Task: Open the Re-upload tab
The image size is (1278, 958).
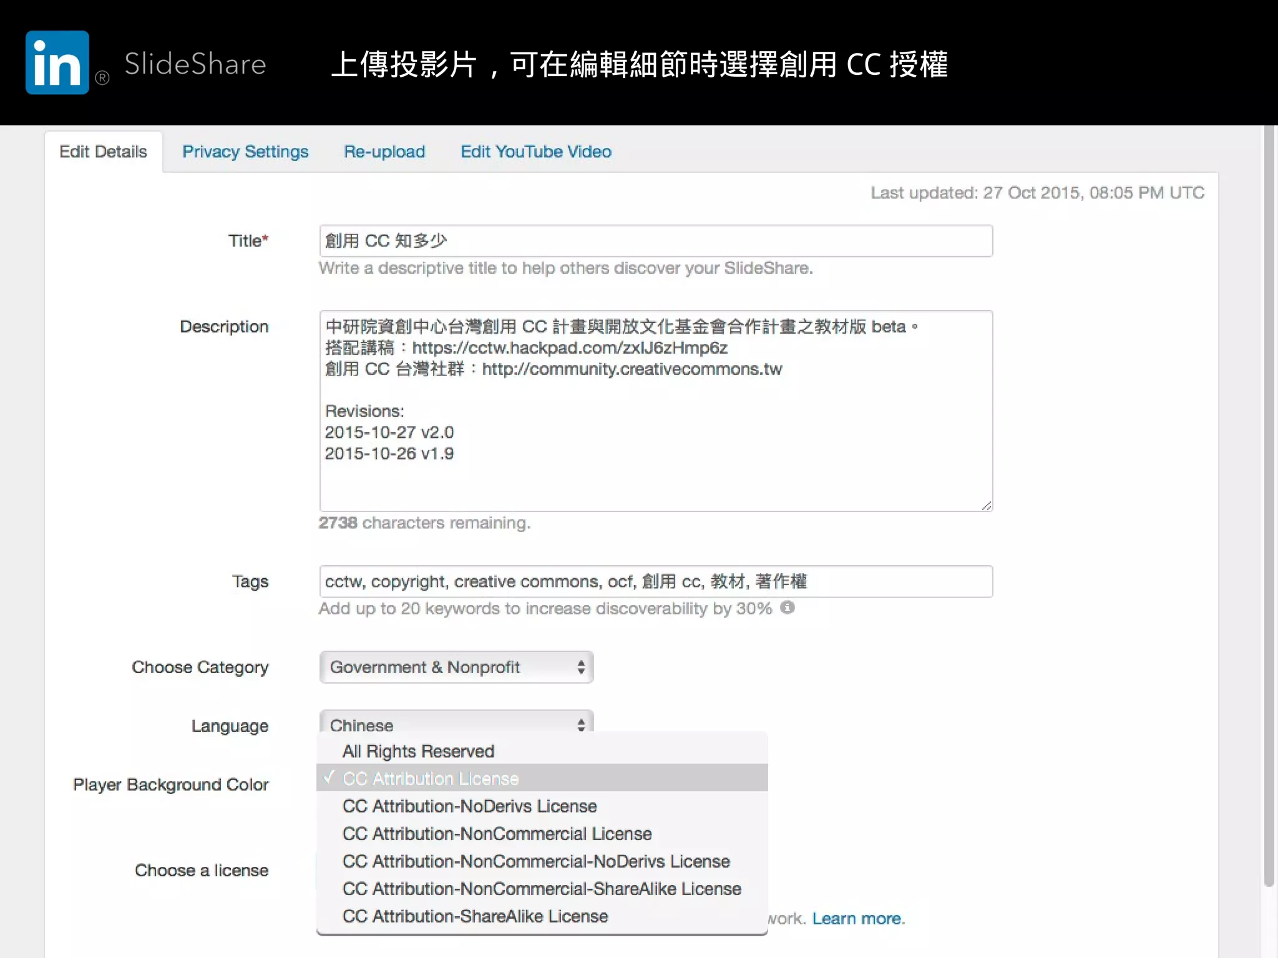Action: pyautogui.click(x=384, y=152)
